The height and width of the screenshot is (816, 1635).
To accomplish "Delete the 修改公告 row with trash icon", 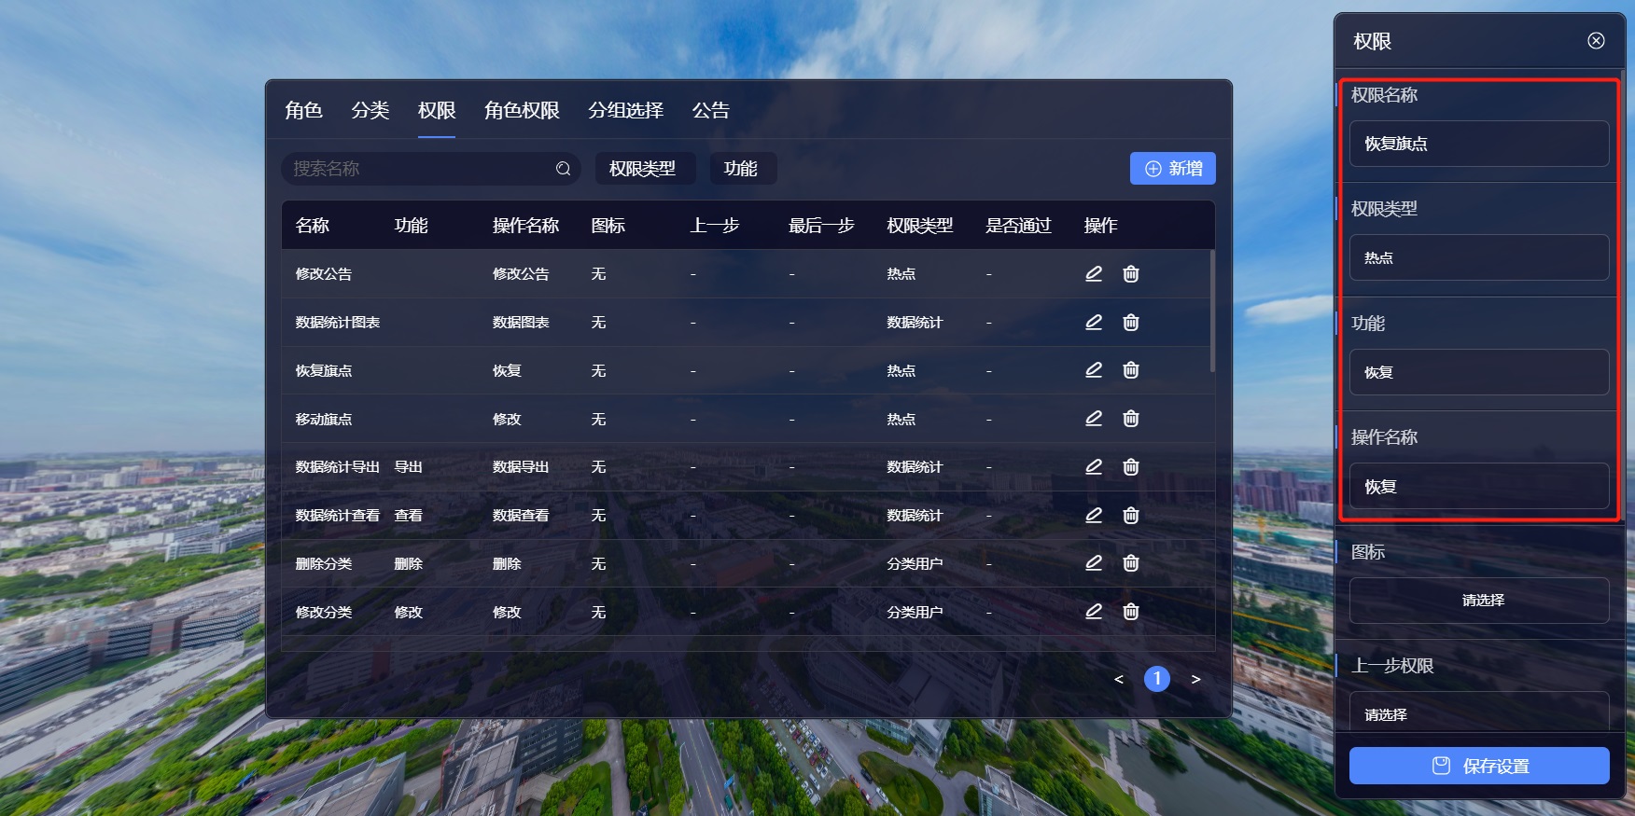I will (1131, 273).
